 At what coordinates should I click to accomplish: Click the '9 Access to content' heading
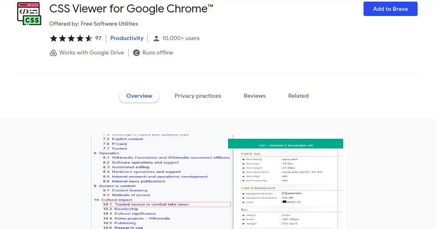point(115,186)
